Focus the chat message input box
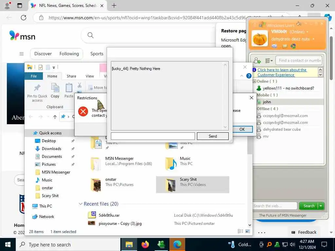335x251 pixels. click(153, 136)
